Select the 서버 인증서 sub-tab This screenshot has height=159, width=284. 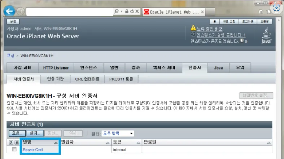pos(24,79)
